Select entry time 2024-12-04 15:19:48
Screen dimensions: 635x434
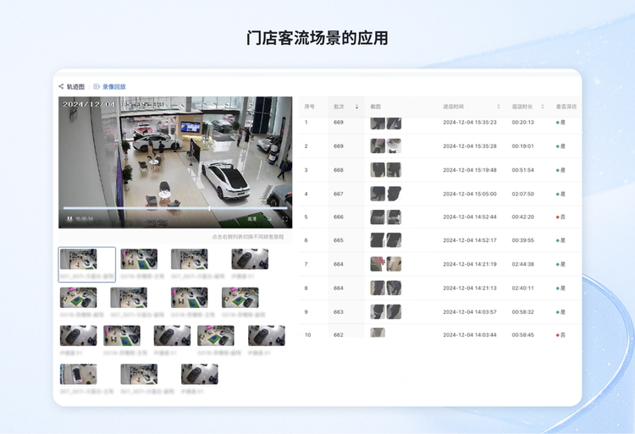[469, 170]
